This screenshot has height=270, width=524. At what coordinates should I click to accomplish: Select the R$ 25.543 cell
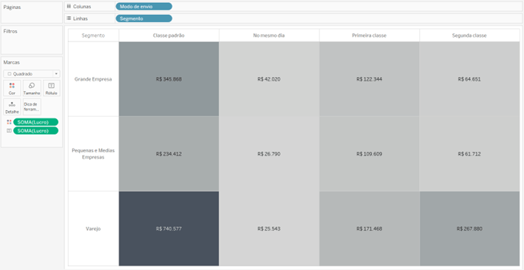[x=269, y=229]
